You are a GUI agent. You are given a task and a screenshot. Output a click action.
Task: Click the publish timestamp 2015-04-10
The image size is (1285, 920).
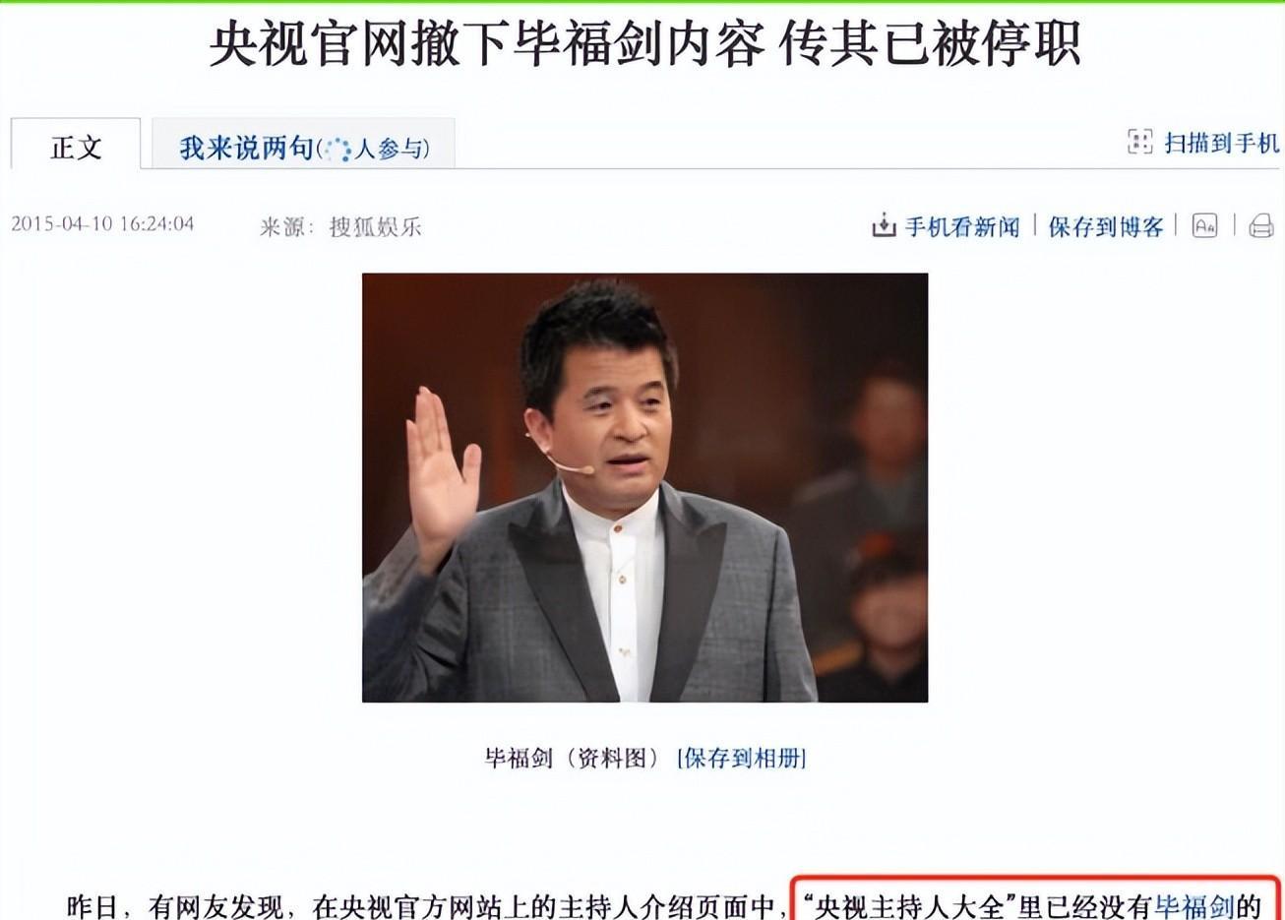pyautogui.click(x=102, y=223)
